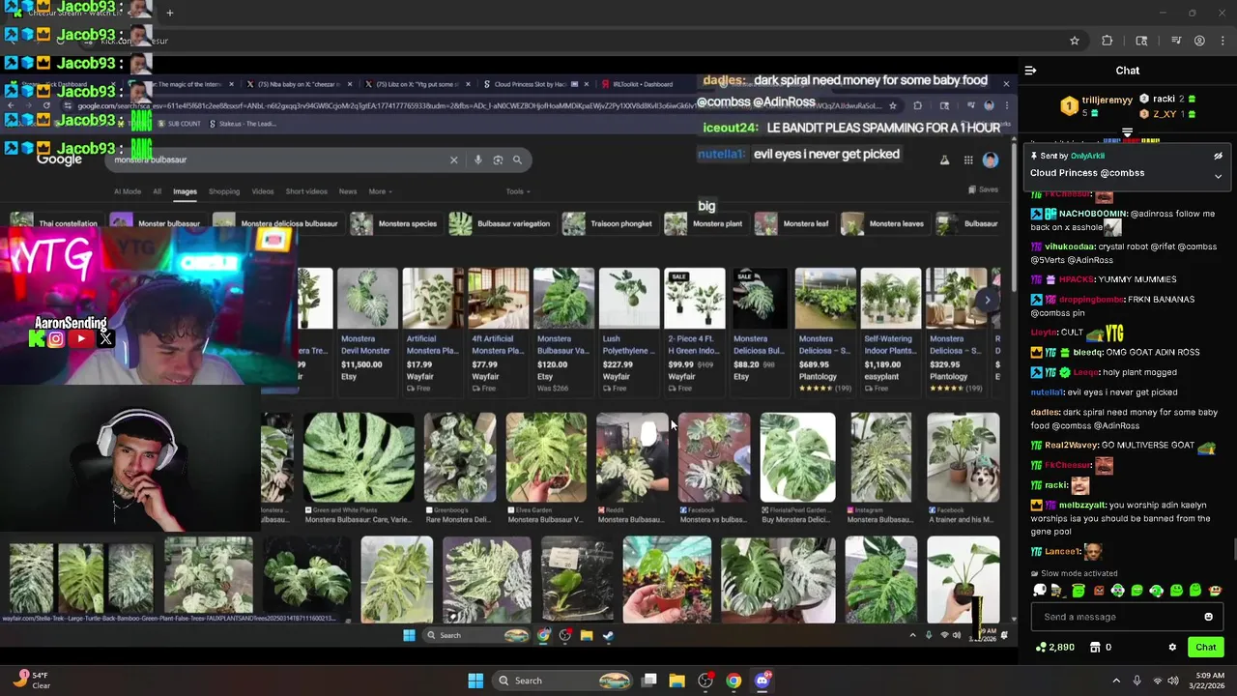Open Discord from taskbar
Viewport: 1237px width, 696px height.
pyautogui.click(x=762, y=681)
